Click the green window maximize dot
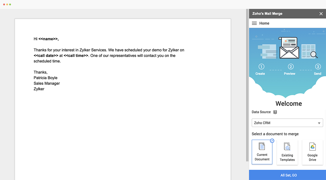Screen dimensions: 326x180 coord(10,5)
